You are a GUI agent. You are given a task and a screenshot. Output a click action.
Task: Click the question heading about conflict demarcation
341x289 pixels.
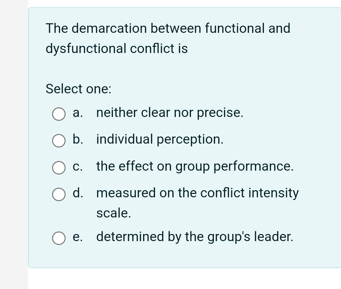pos(168,38)
